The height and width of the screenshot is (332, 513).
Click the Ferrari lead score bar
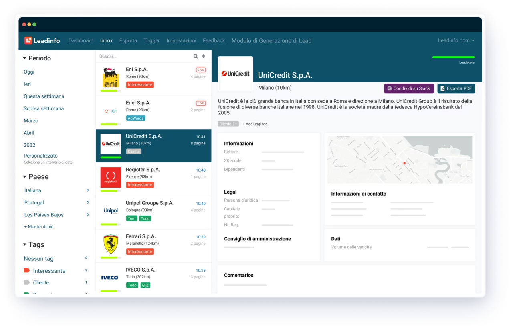111,258
